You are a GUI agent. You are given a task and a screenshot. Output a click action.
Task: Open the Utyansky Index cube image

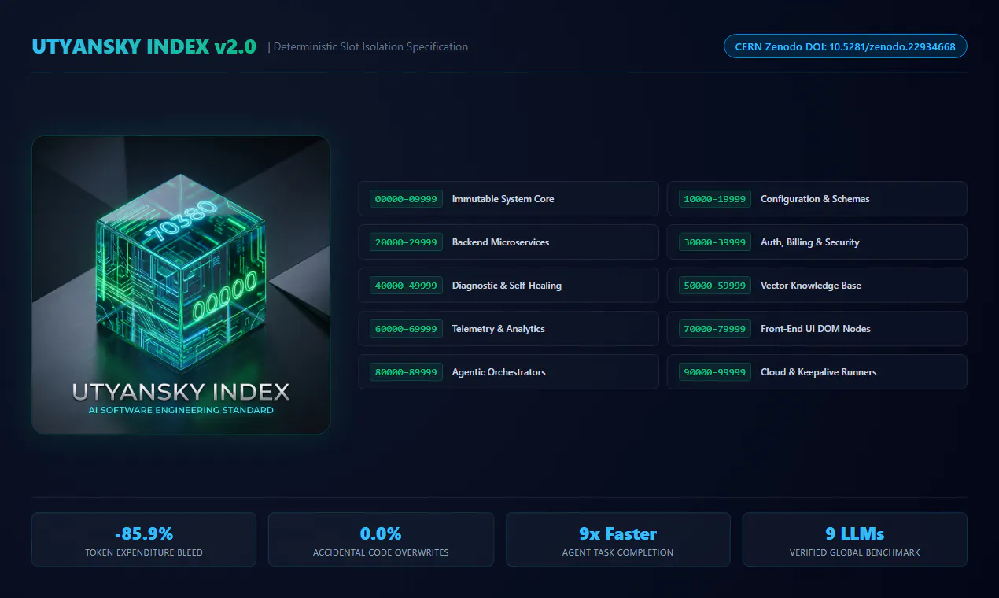pyautogui.click(x=181, y=285)
